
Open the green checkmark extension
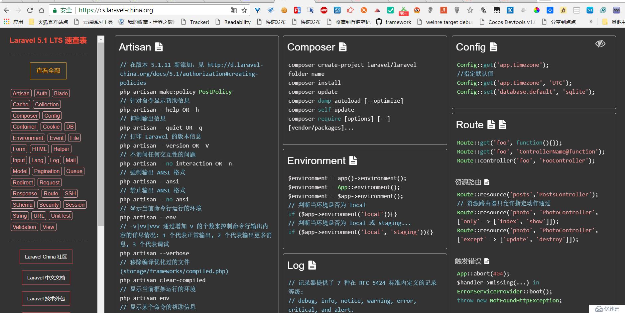390,10
